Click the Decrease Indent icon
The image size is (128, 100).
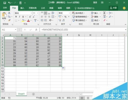[42, 20]
